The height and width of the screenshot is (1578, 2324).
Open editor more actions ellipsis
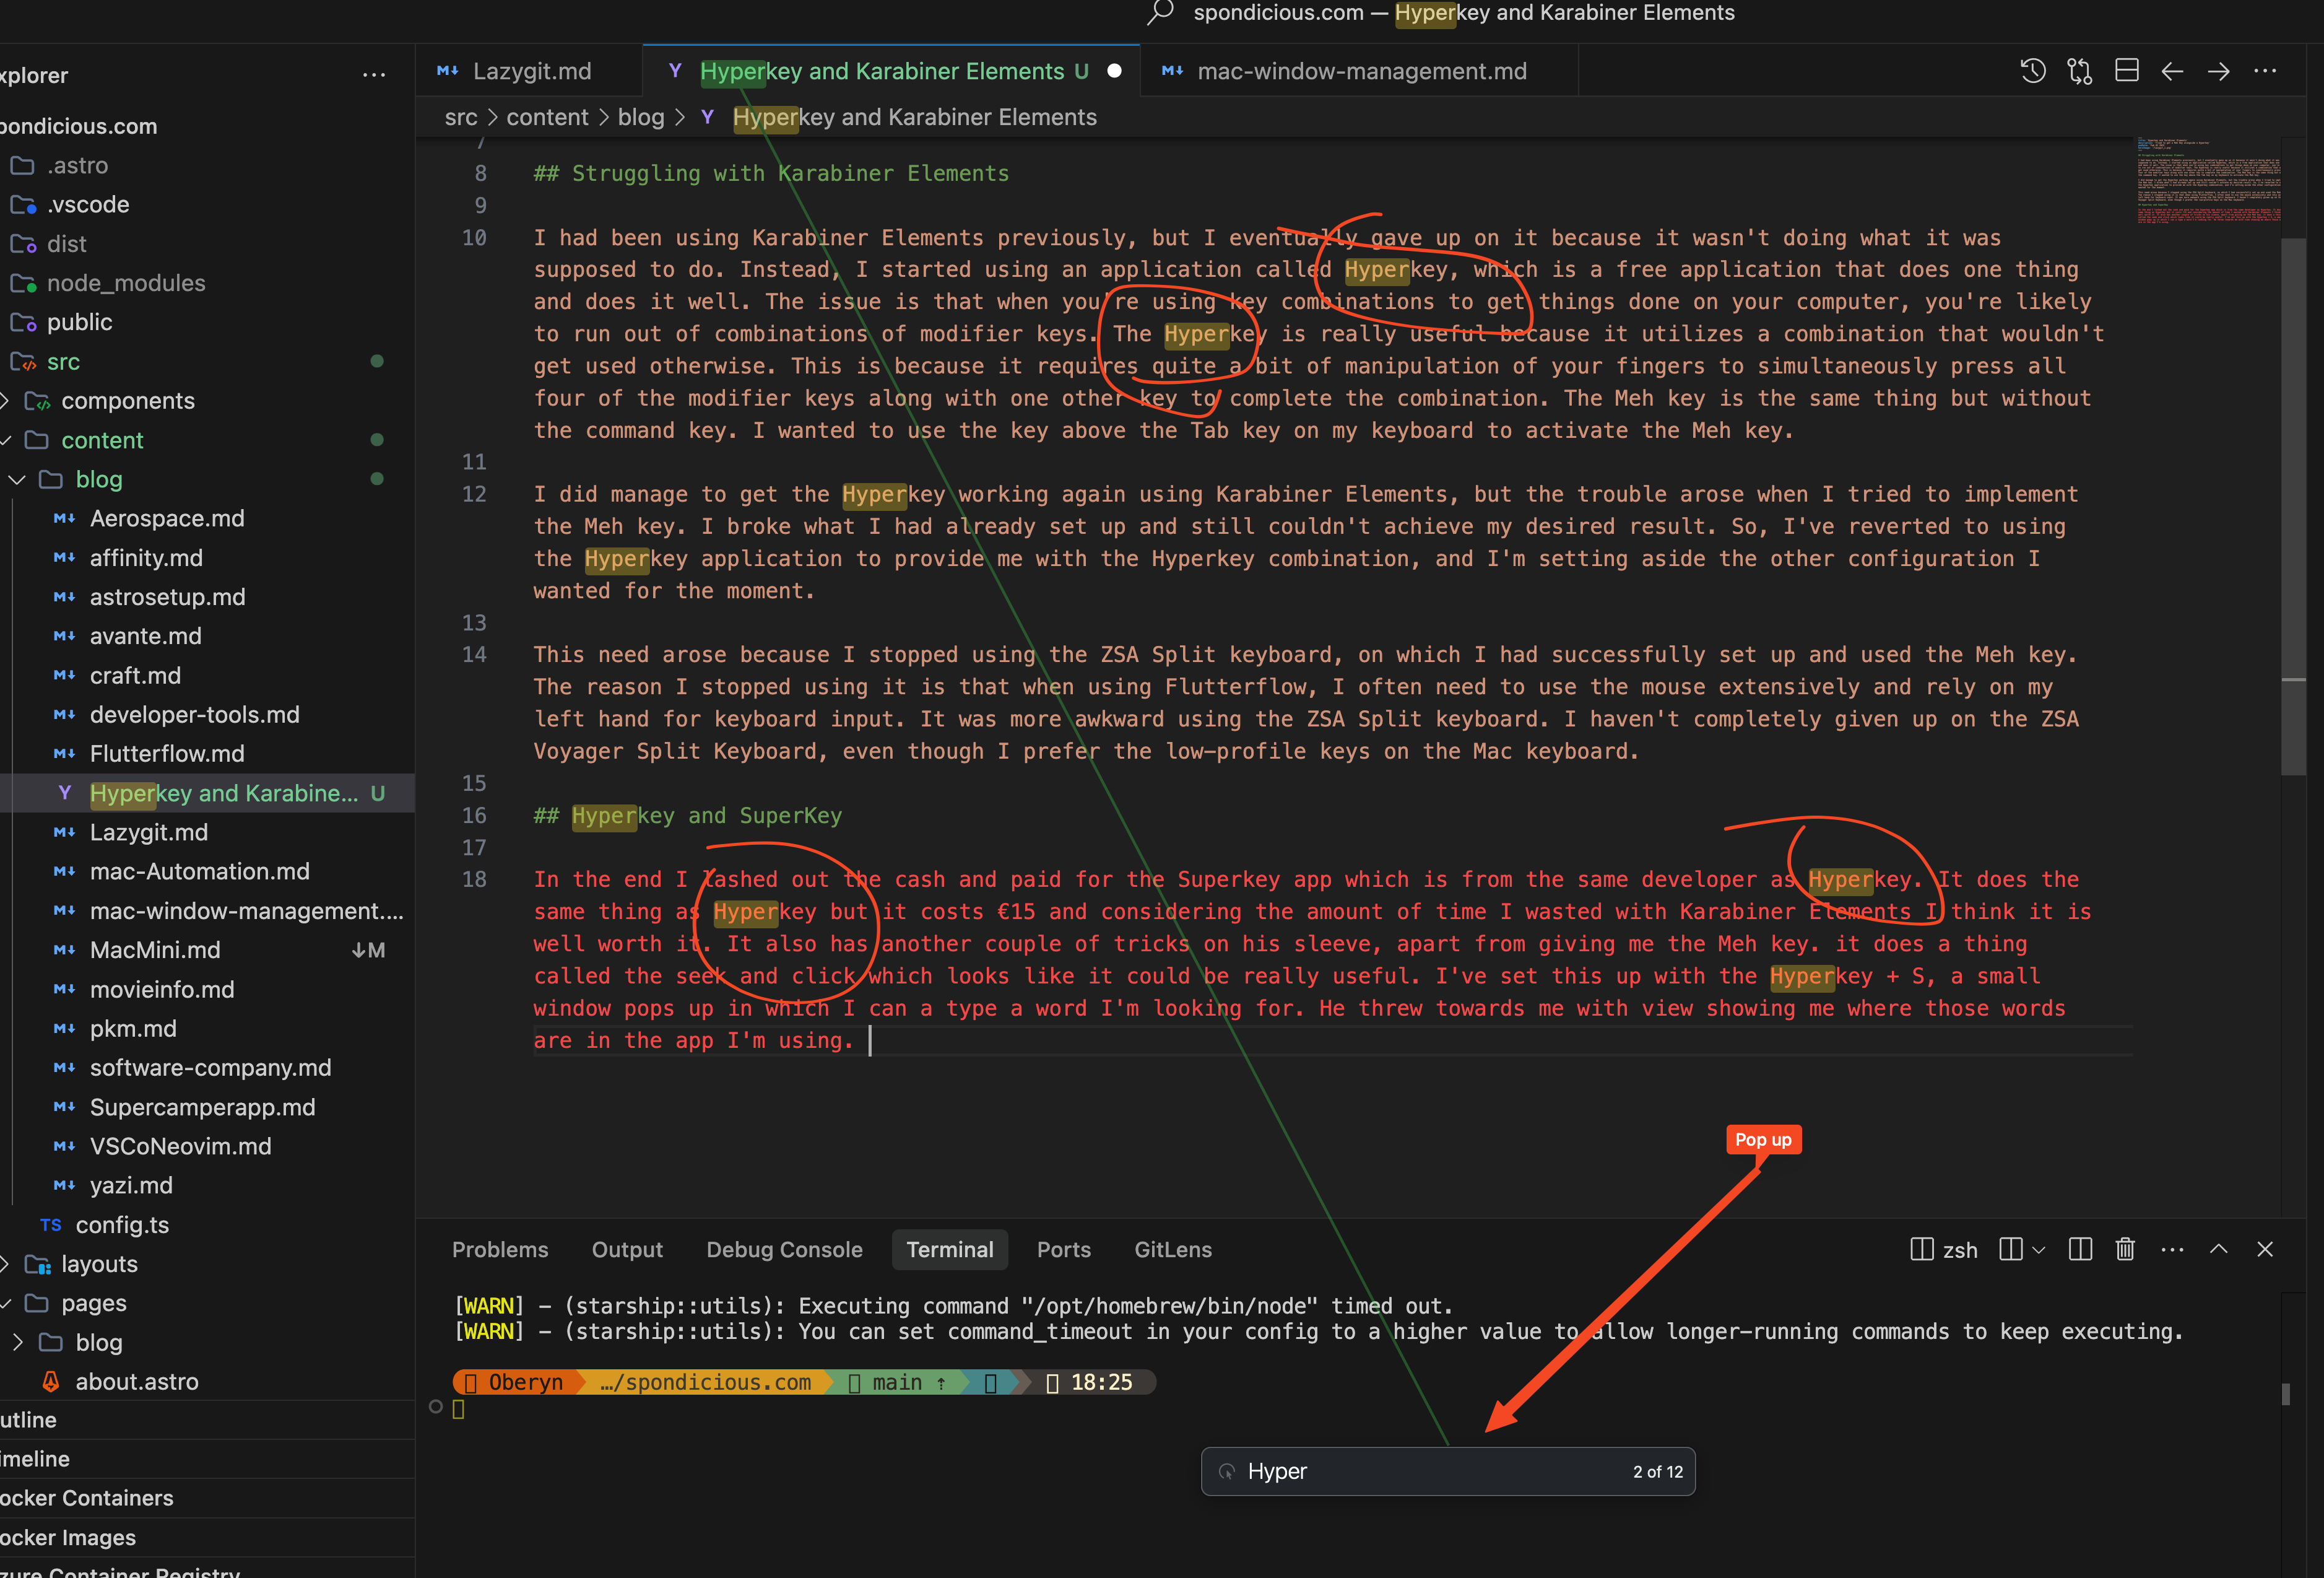2265,71
